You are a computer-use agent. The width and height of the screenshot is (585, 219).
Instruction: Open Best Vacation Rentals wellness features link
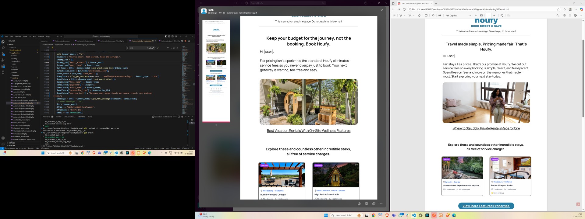tap(308, 131)
